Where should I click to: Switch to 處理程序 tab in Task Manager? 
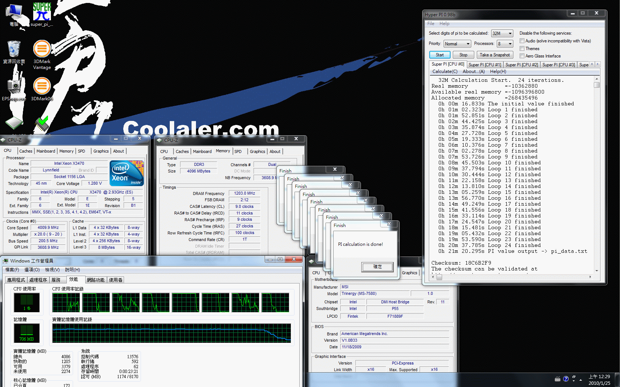click(38, 280)
